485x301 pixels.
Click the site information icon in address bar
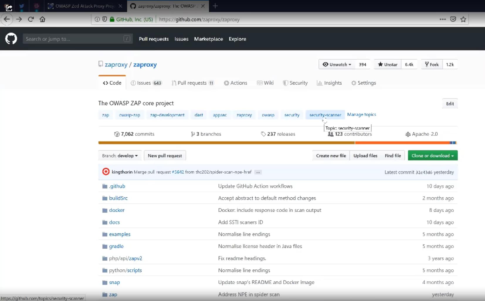97,19
